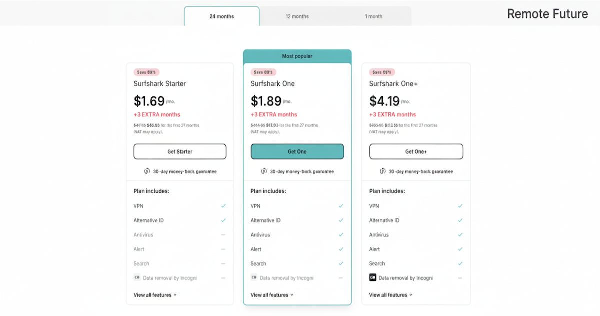Switch to the 1 month tab
Image resolution: width=600 pixels, height=316 pixels.
click(x=373, y=16)
